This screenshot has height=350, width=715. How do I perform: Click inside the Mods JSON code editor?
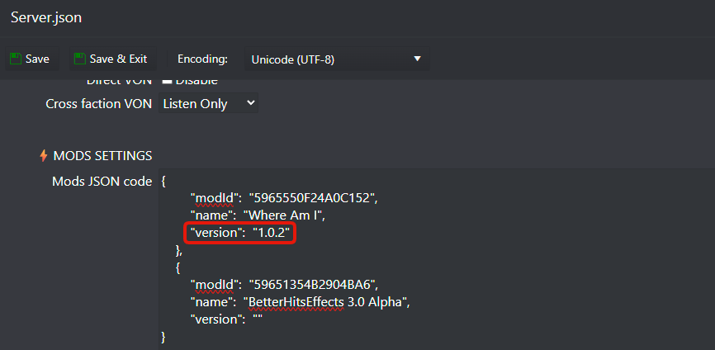coord(495,264)
